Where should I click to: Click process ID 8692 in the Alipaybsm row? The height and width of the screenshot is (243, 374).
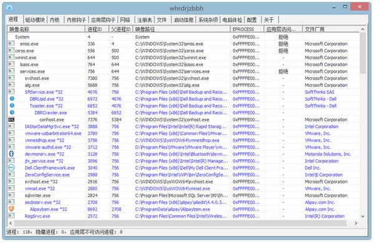(92, 209)
